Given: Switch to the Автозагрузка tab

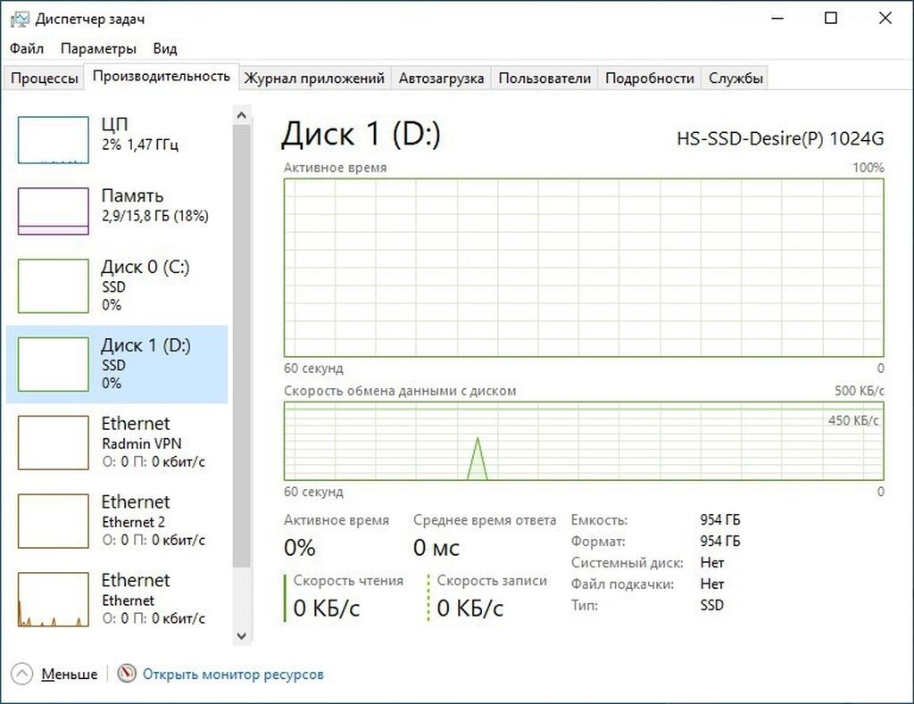Looking at the screenshot, I should pyautogui.click(x=441, y=79).
